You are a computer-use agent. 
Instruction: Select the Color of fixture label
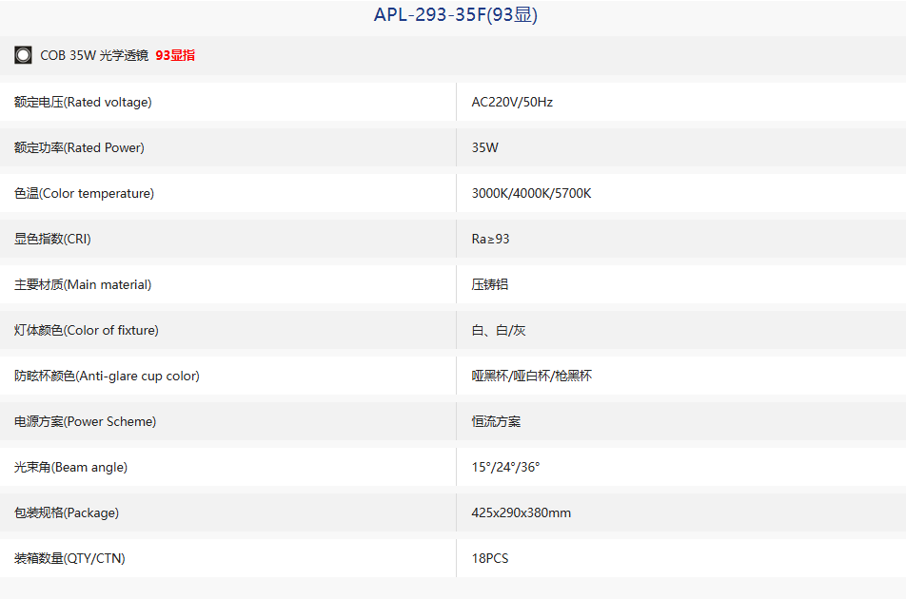coord(86,330)
